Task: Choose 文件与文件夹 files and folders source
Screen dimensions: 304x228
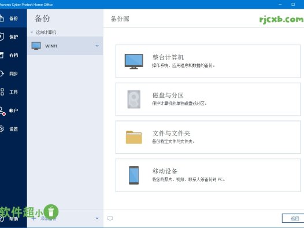Action: click(208, 137)
